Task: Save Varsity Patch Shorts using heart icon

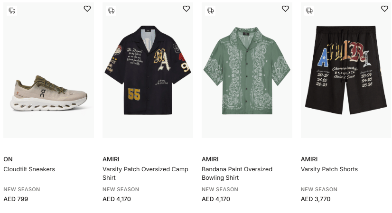Action: pyautogui.click(x=384, y=9)
